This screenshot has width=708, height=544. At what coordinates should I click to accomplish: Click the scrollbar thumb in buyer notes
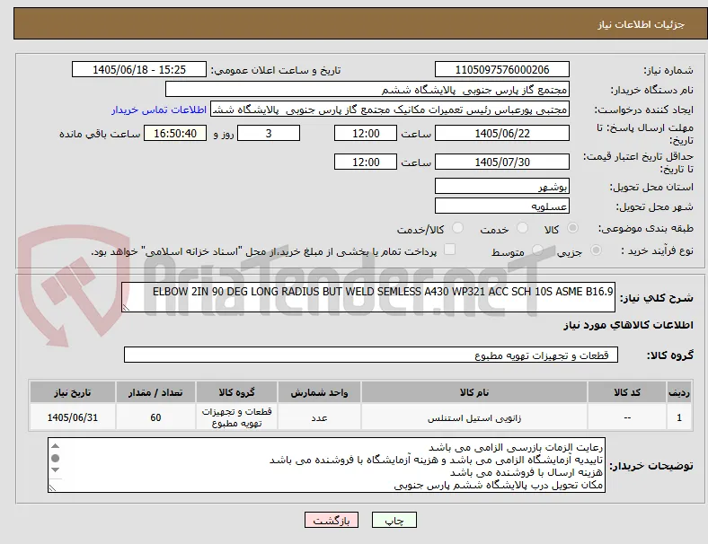[55, 458]
